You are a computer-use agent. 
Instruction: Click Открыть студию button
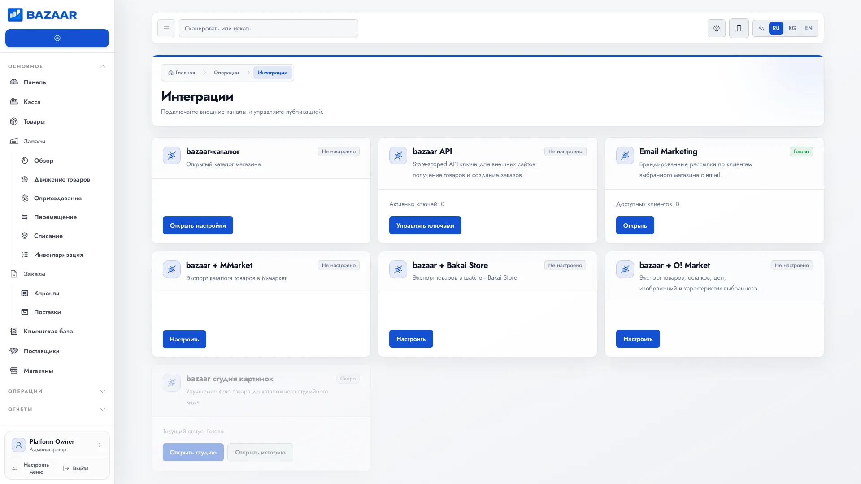(193, 452)
